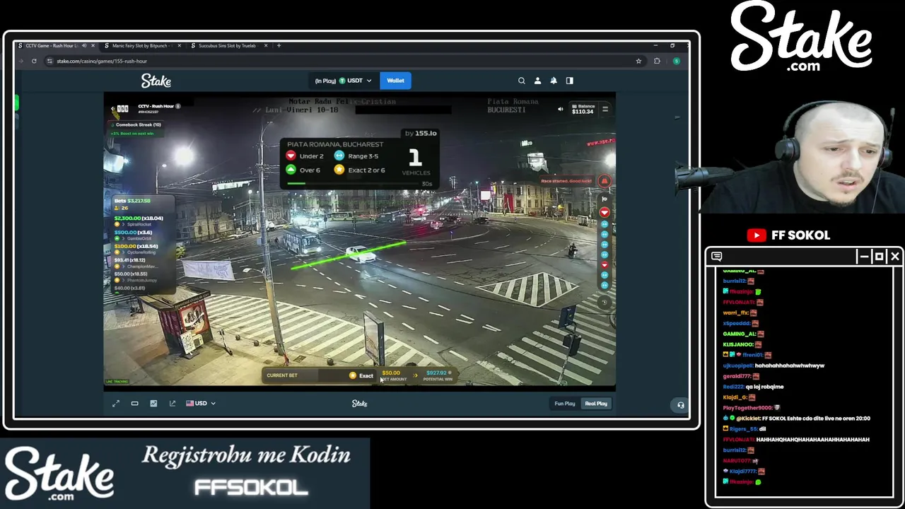
Task: Close the CCTV Game Rush Hour tab
Action: click(93, 46)
